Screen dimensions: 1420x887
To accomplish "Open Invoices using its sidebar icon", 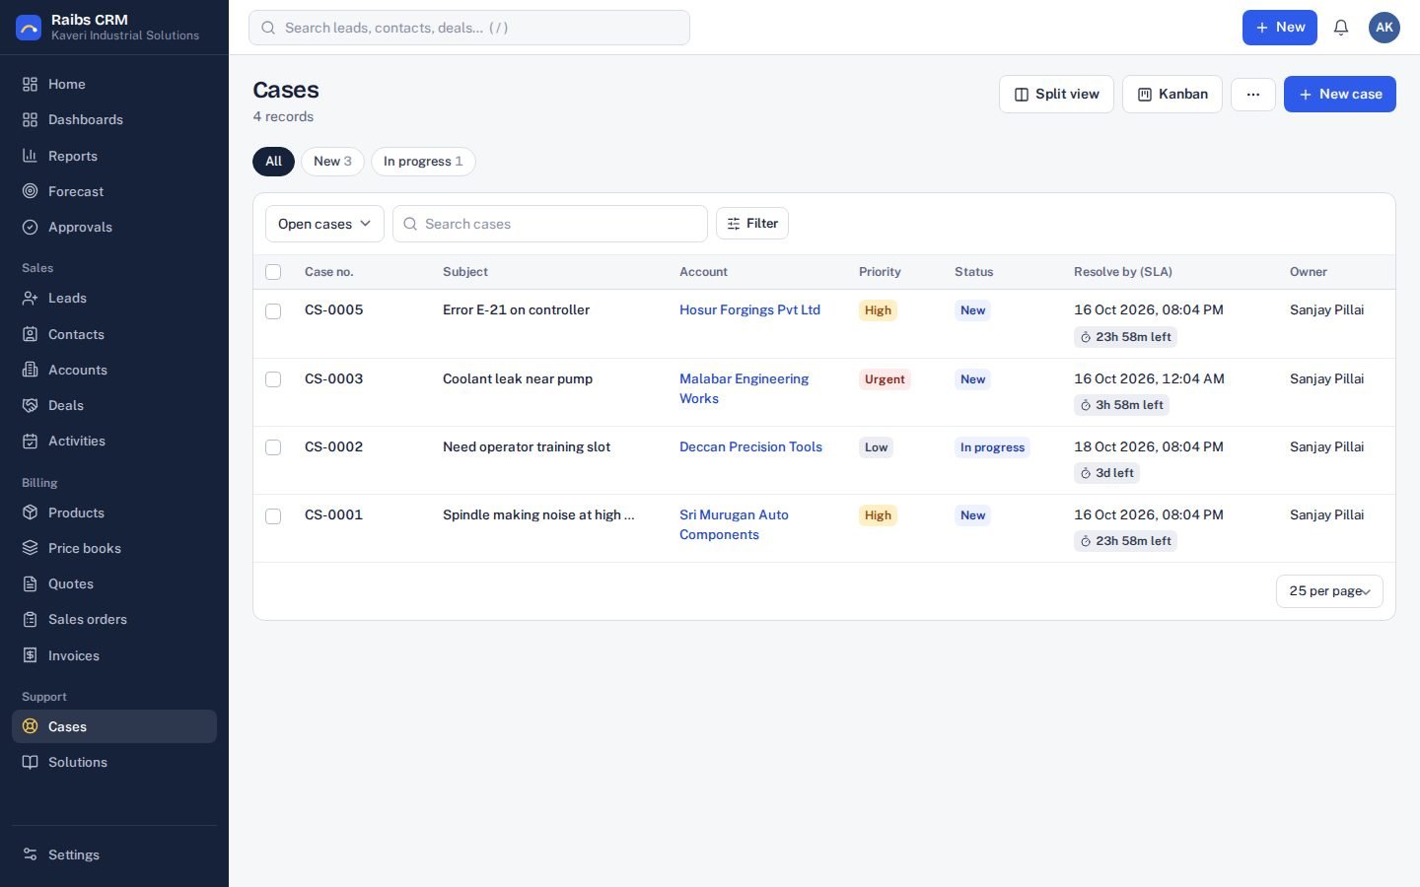I will coord(31,655).
